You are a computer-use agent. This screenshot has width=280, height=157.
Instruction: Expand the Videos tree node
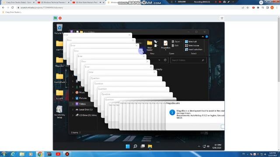pyautogui.click(x=73, y=104)
